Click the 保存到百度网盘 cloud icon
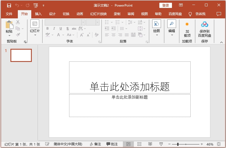This screenshot has width=226, height=148. click(x=205, y=24)
